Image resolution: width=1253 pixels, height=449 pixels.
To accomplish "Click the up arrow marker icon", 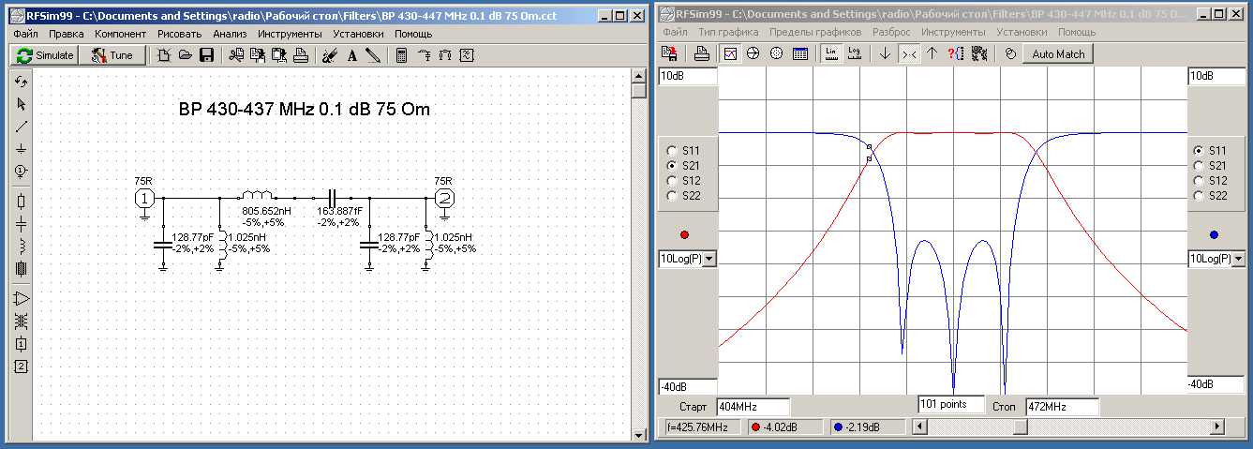I will point(932,53).
